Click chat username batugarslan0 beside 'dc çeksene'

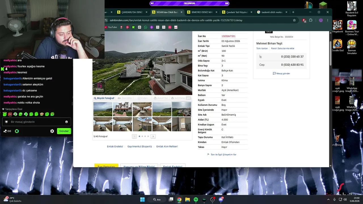pos(12,91)
